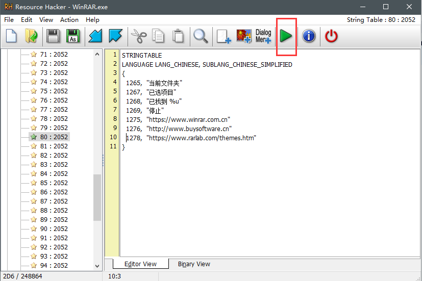Click the magnifier Find text icon

point(200,36)
